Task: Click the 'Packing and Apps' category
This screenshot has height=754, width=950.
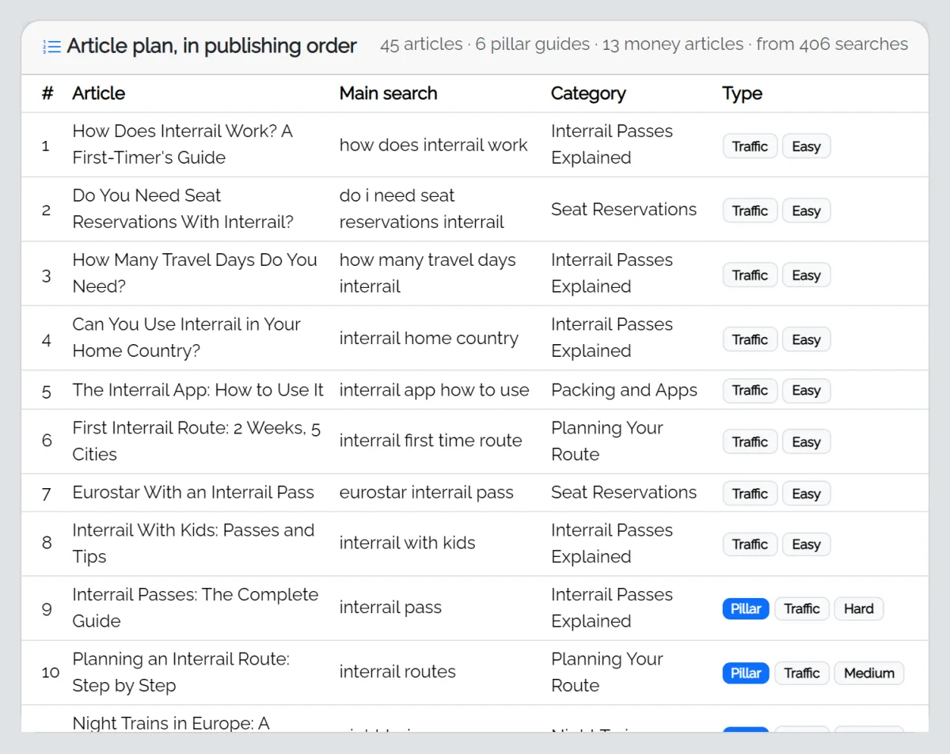Action: click(x=624, y=390)
